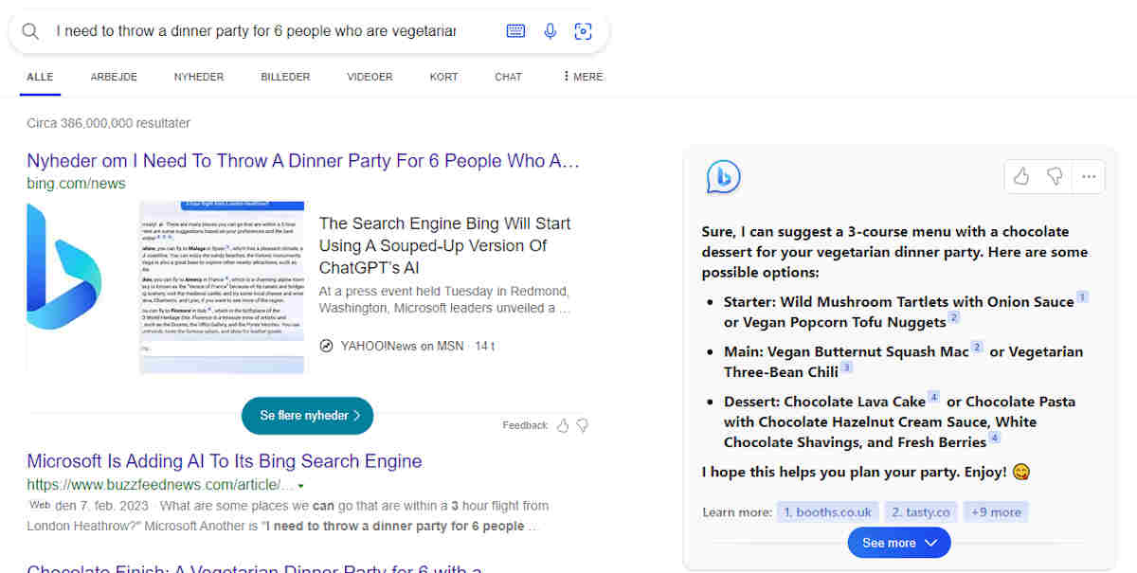Image resolution: width=1137 pixels, height=573 pixels.
Task: Switch to the VIDEOER tab
Action: [x=370, y=77]
